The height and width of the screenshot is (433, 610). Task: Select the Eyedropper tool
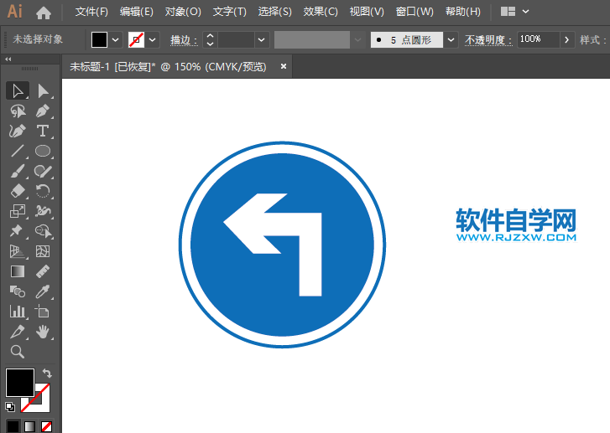[x=43, y=291]
